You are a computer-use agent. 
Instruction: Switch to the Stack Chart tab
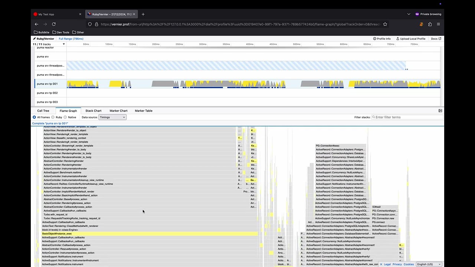pos(93,111)
